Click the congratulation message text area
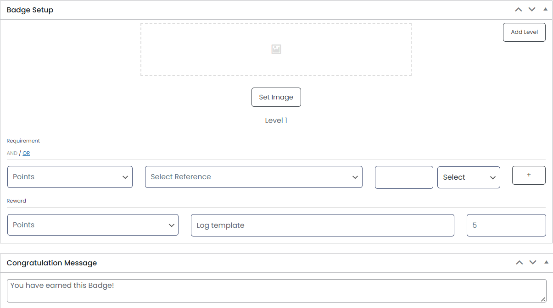Viewport: 553px width, 308px height. (276, 291)
